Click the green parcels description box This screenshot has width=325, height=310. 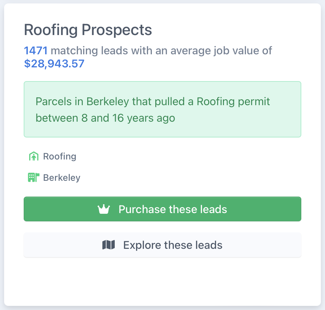[162, 109]
